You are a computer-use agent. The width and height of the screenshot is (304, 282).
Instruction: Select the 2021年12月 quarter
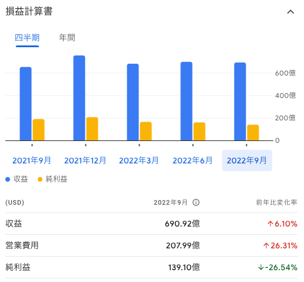(85, 160)
